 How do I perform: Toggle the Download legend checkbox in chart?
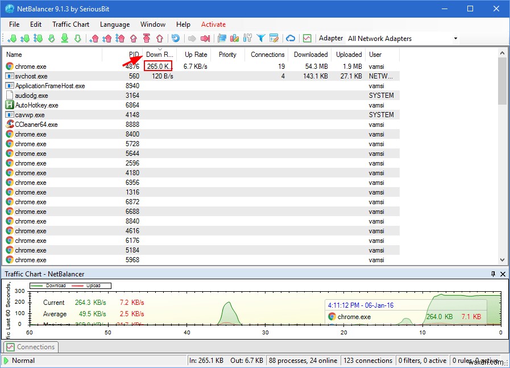[x=57, y=286]
